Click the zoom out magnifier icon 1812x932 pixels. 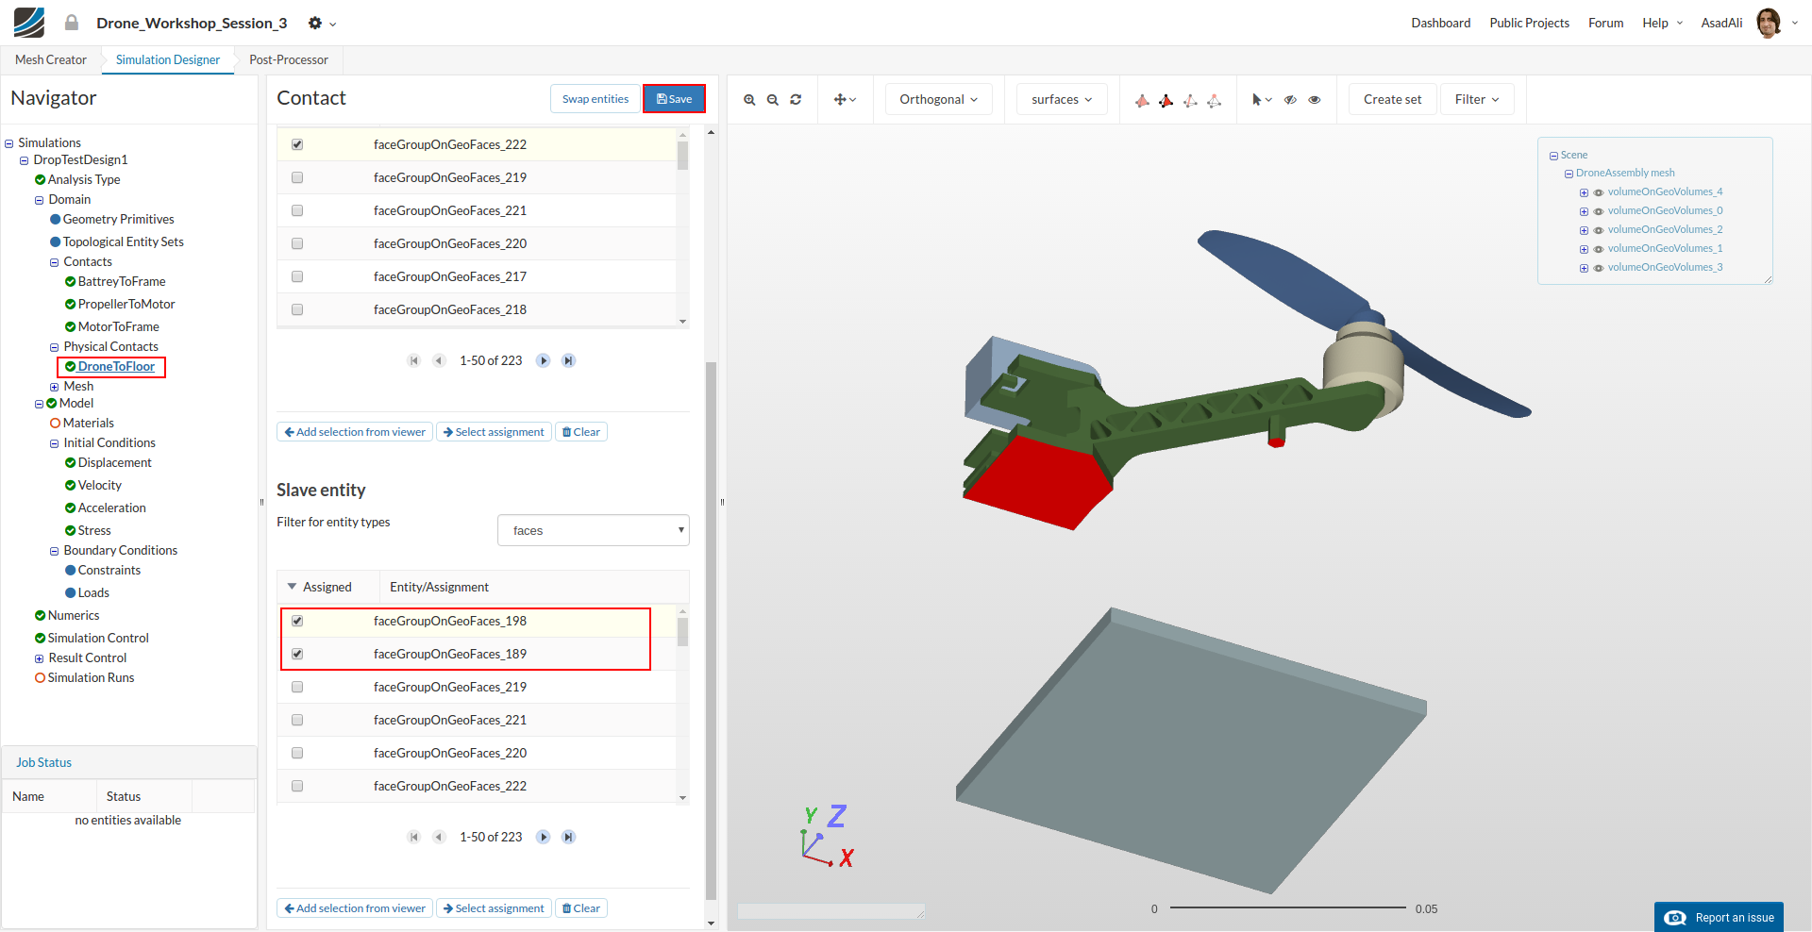click(x=772, y=100)
